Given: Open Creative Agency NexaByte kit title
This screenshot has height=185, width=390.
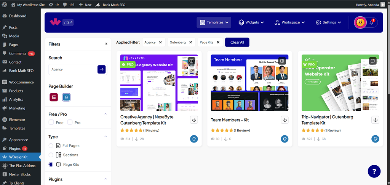Looking at the screenshot, I should (147, 120).
